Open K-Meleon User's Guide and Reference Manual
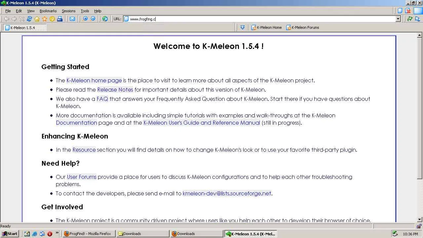423x238 pixels. [x=202, y=123]
